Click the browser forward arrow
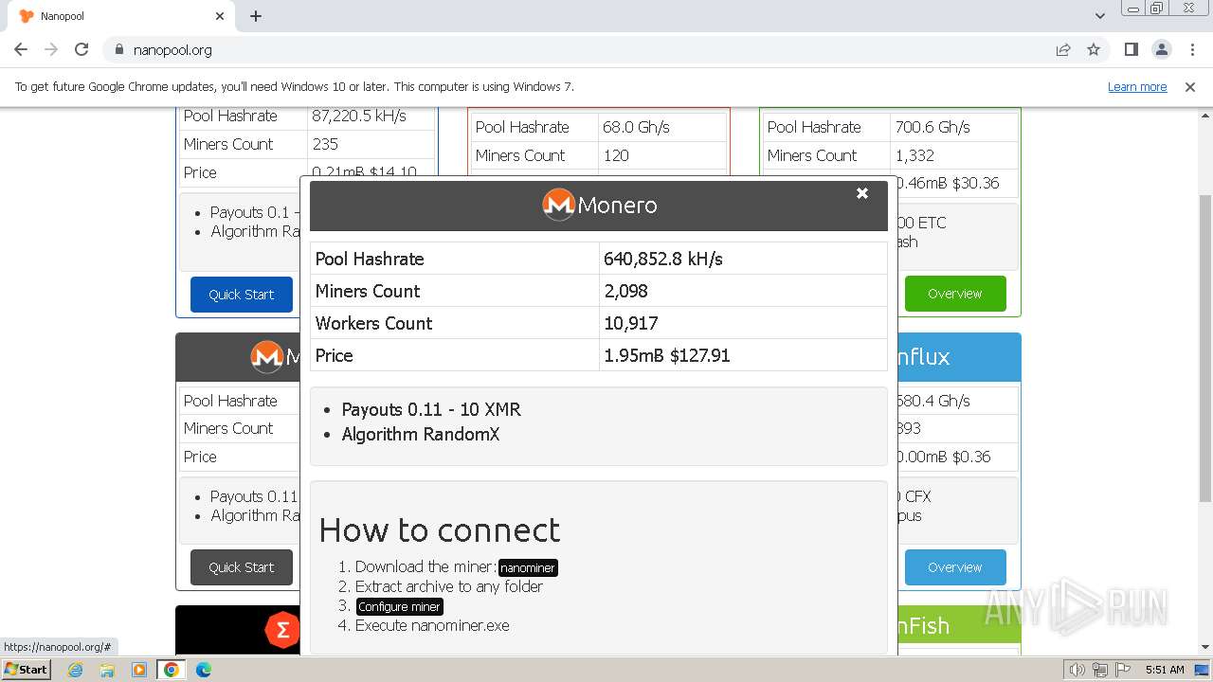 pos(51,49)
